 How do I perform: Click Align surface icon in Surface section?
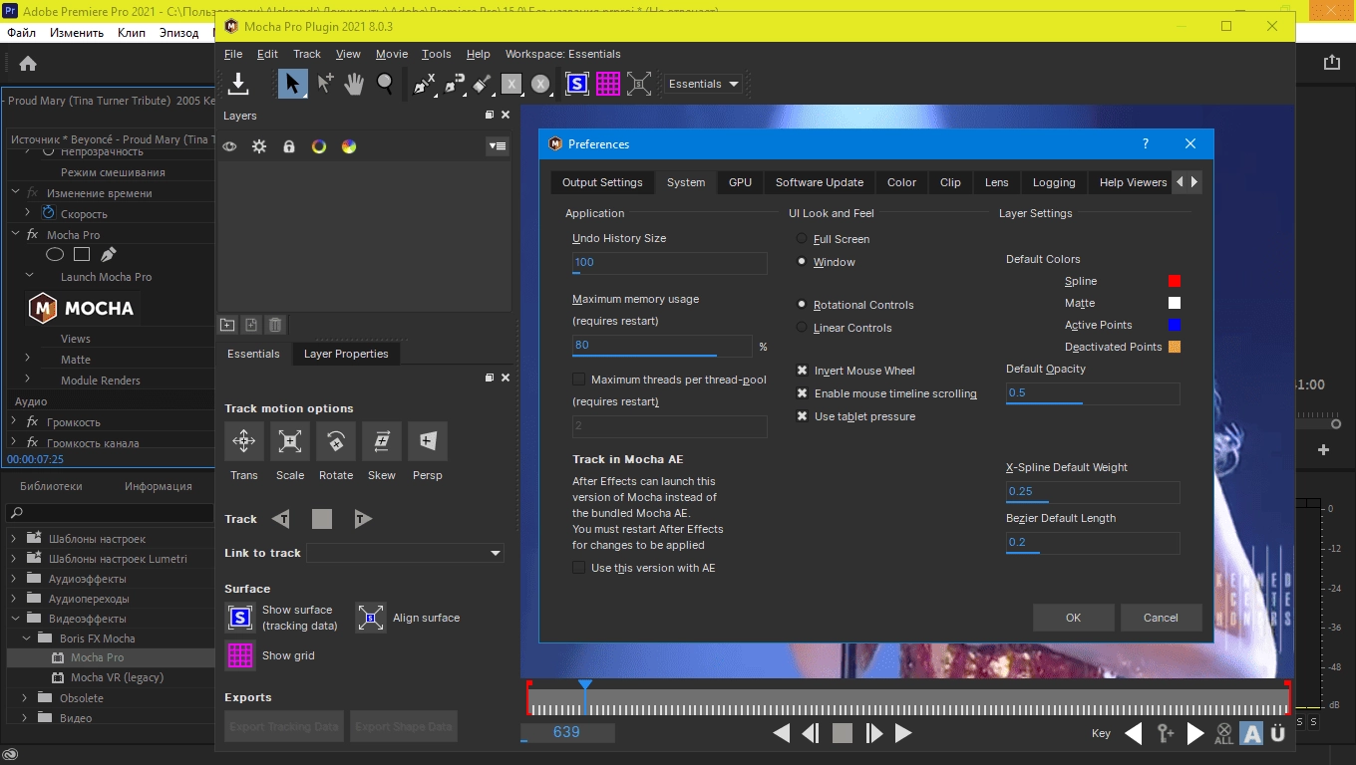(x=371, y=618)
